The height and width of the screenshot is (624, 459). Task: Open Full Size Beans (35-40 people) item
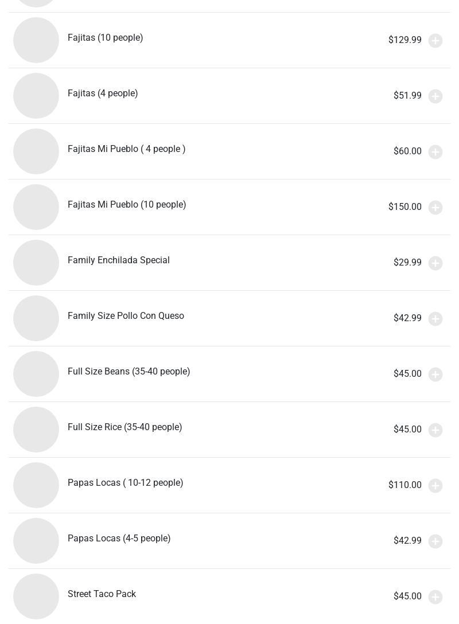tap(229, 374)
